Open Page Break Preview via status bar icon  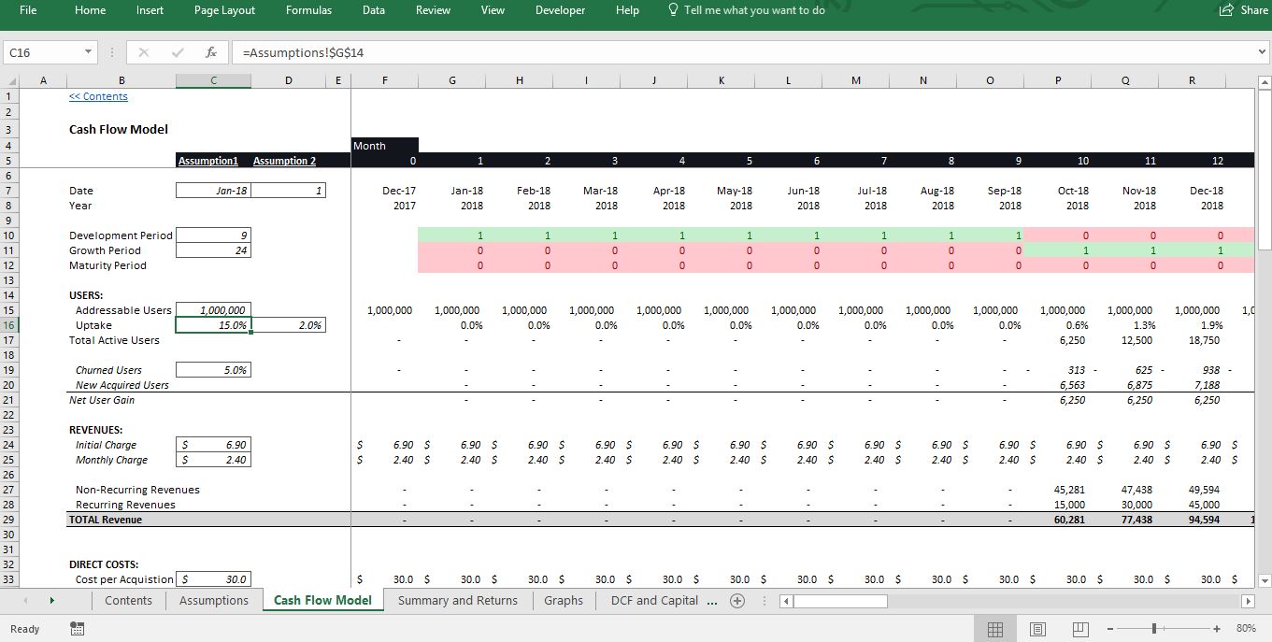click(1079, 629)
